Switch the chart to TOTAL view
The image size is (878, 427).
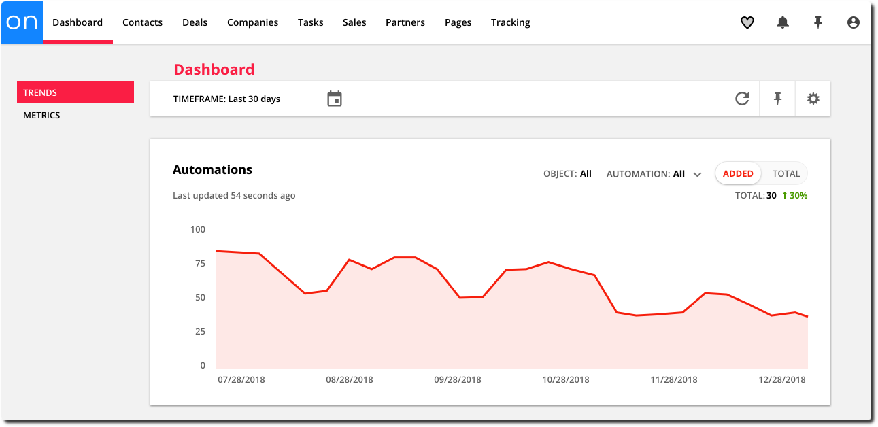[786, 173]
